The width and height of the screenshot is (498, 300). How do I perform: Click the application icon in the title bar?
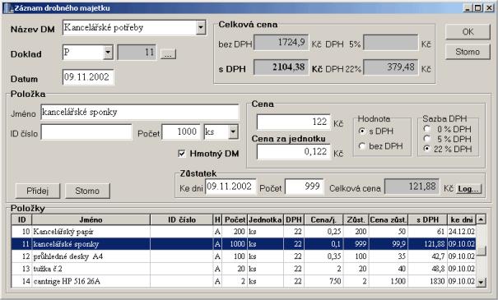point(8,8)
